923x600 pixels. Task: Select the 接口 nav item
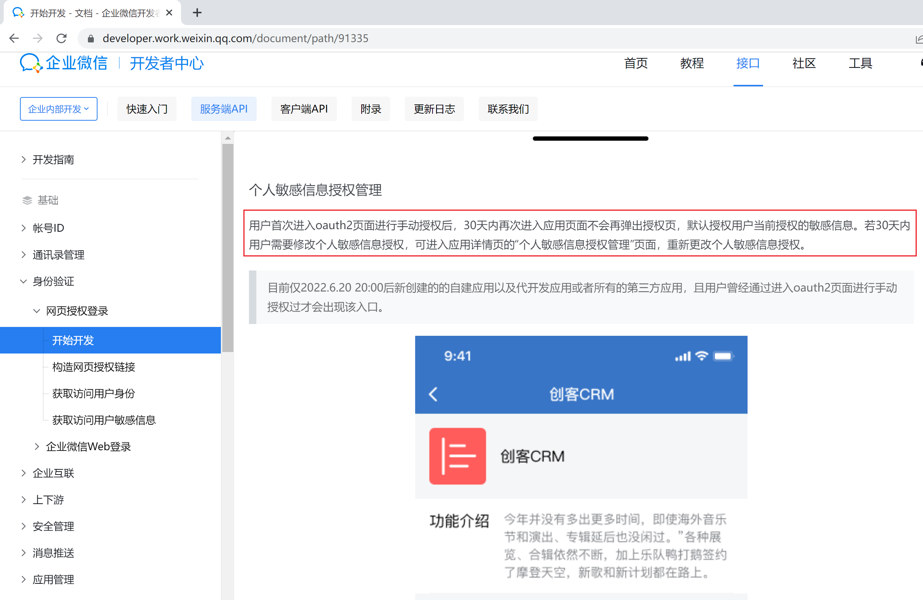pyautogui.click(x=748, y=63)
